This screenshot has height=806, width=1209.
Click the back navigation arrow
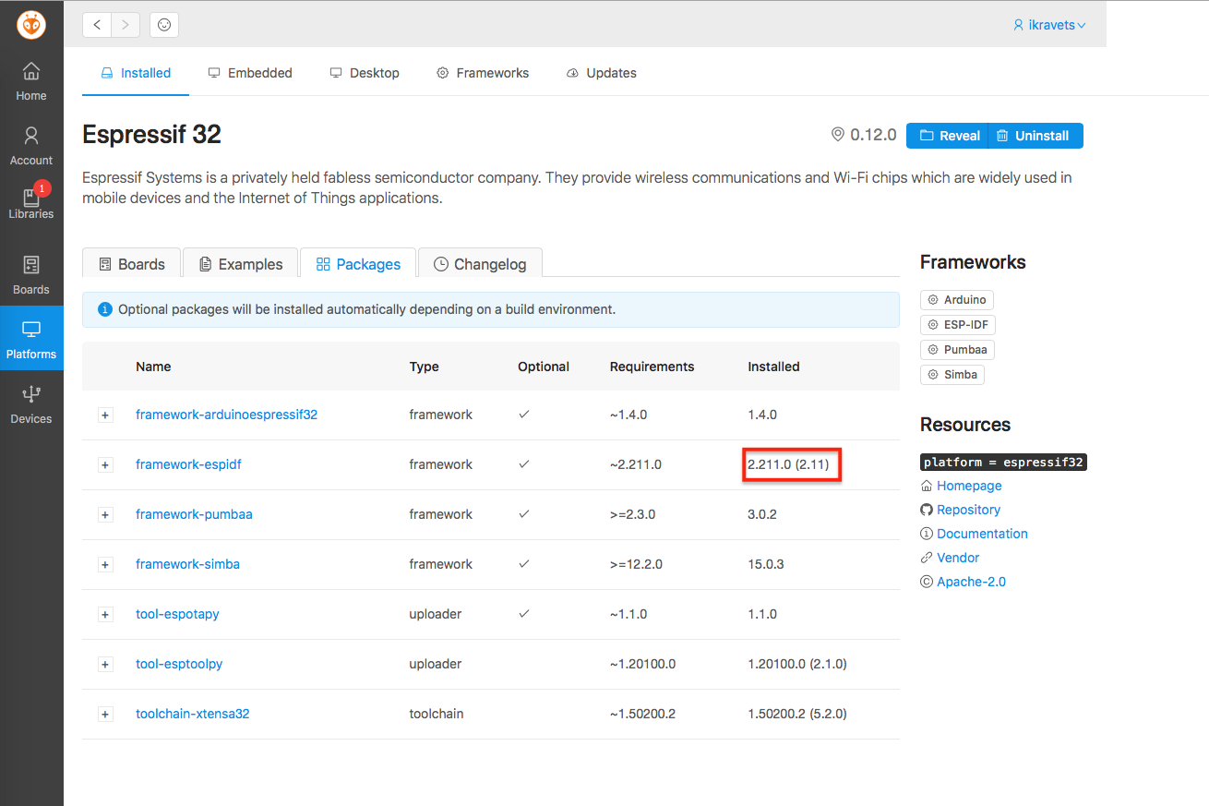(97, 24)
